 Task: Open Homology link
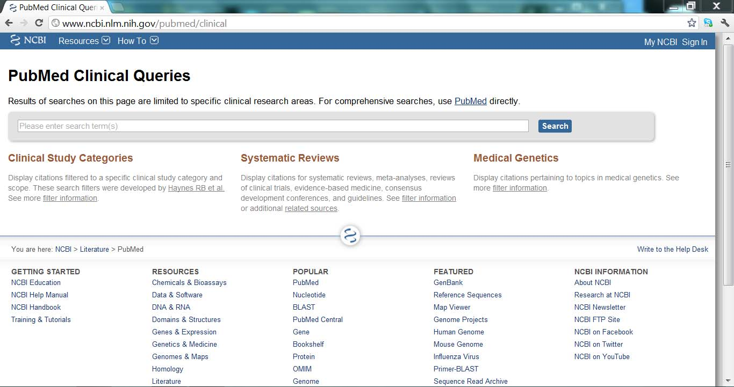pyautogui.click(x=168, y=369)
